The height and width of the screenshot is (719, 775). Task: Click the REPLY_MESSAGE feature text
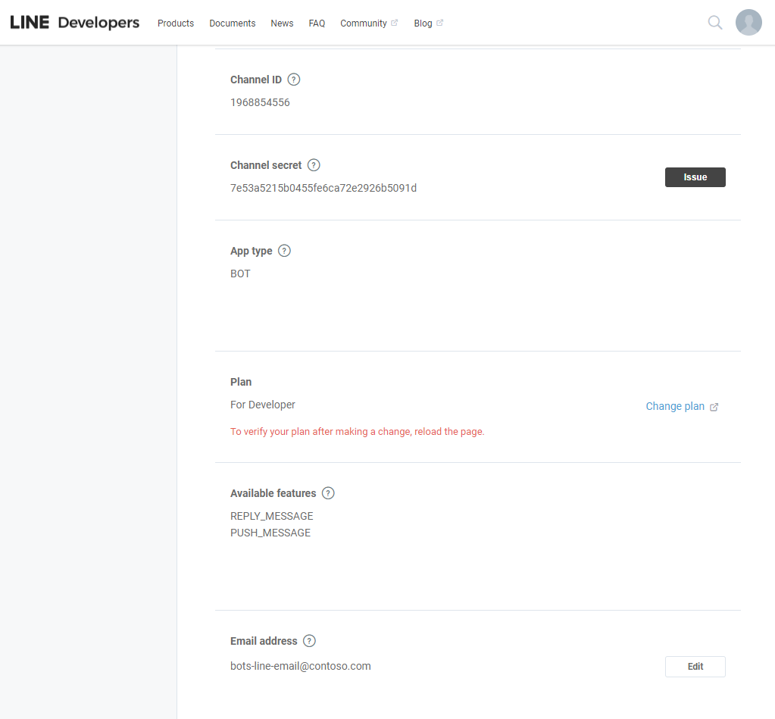272,516
